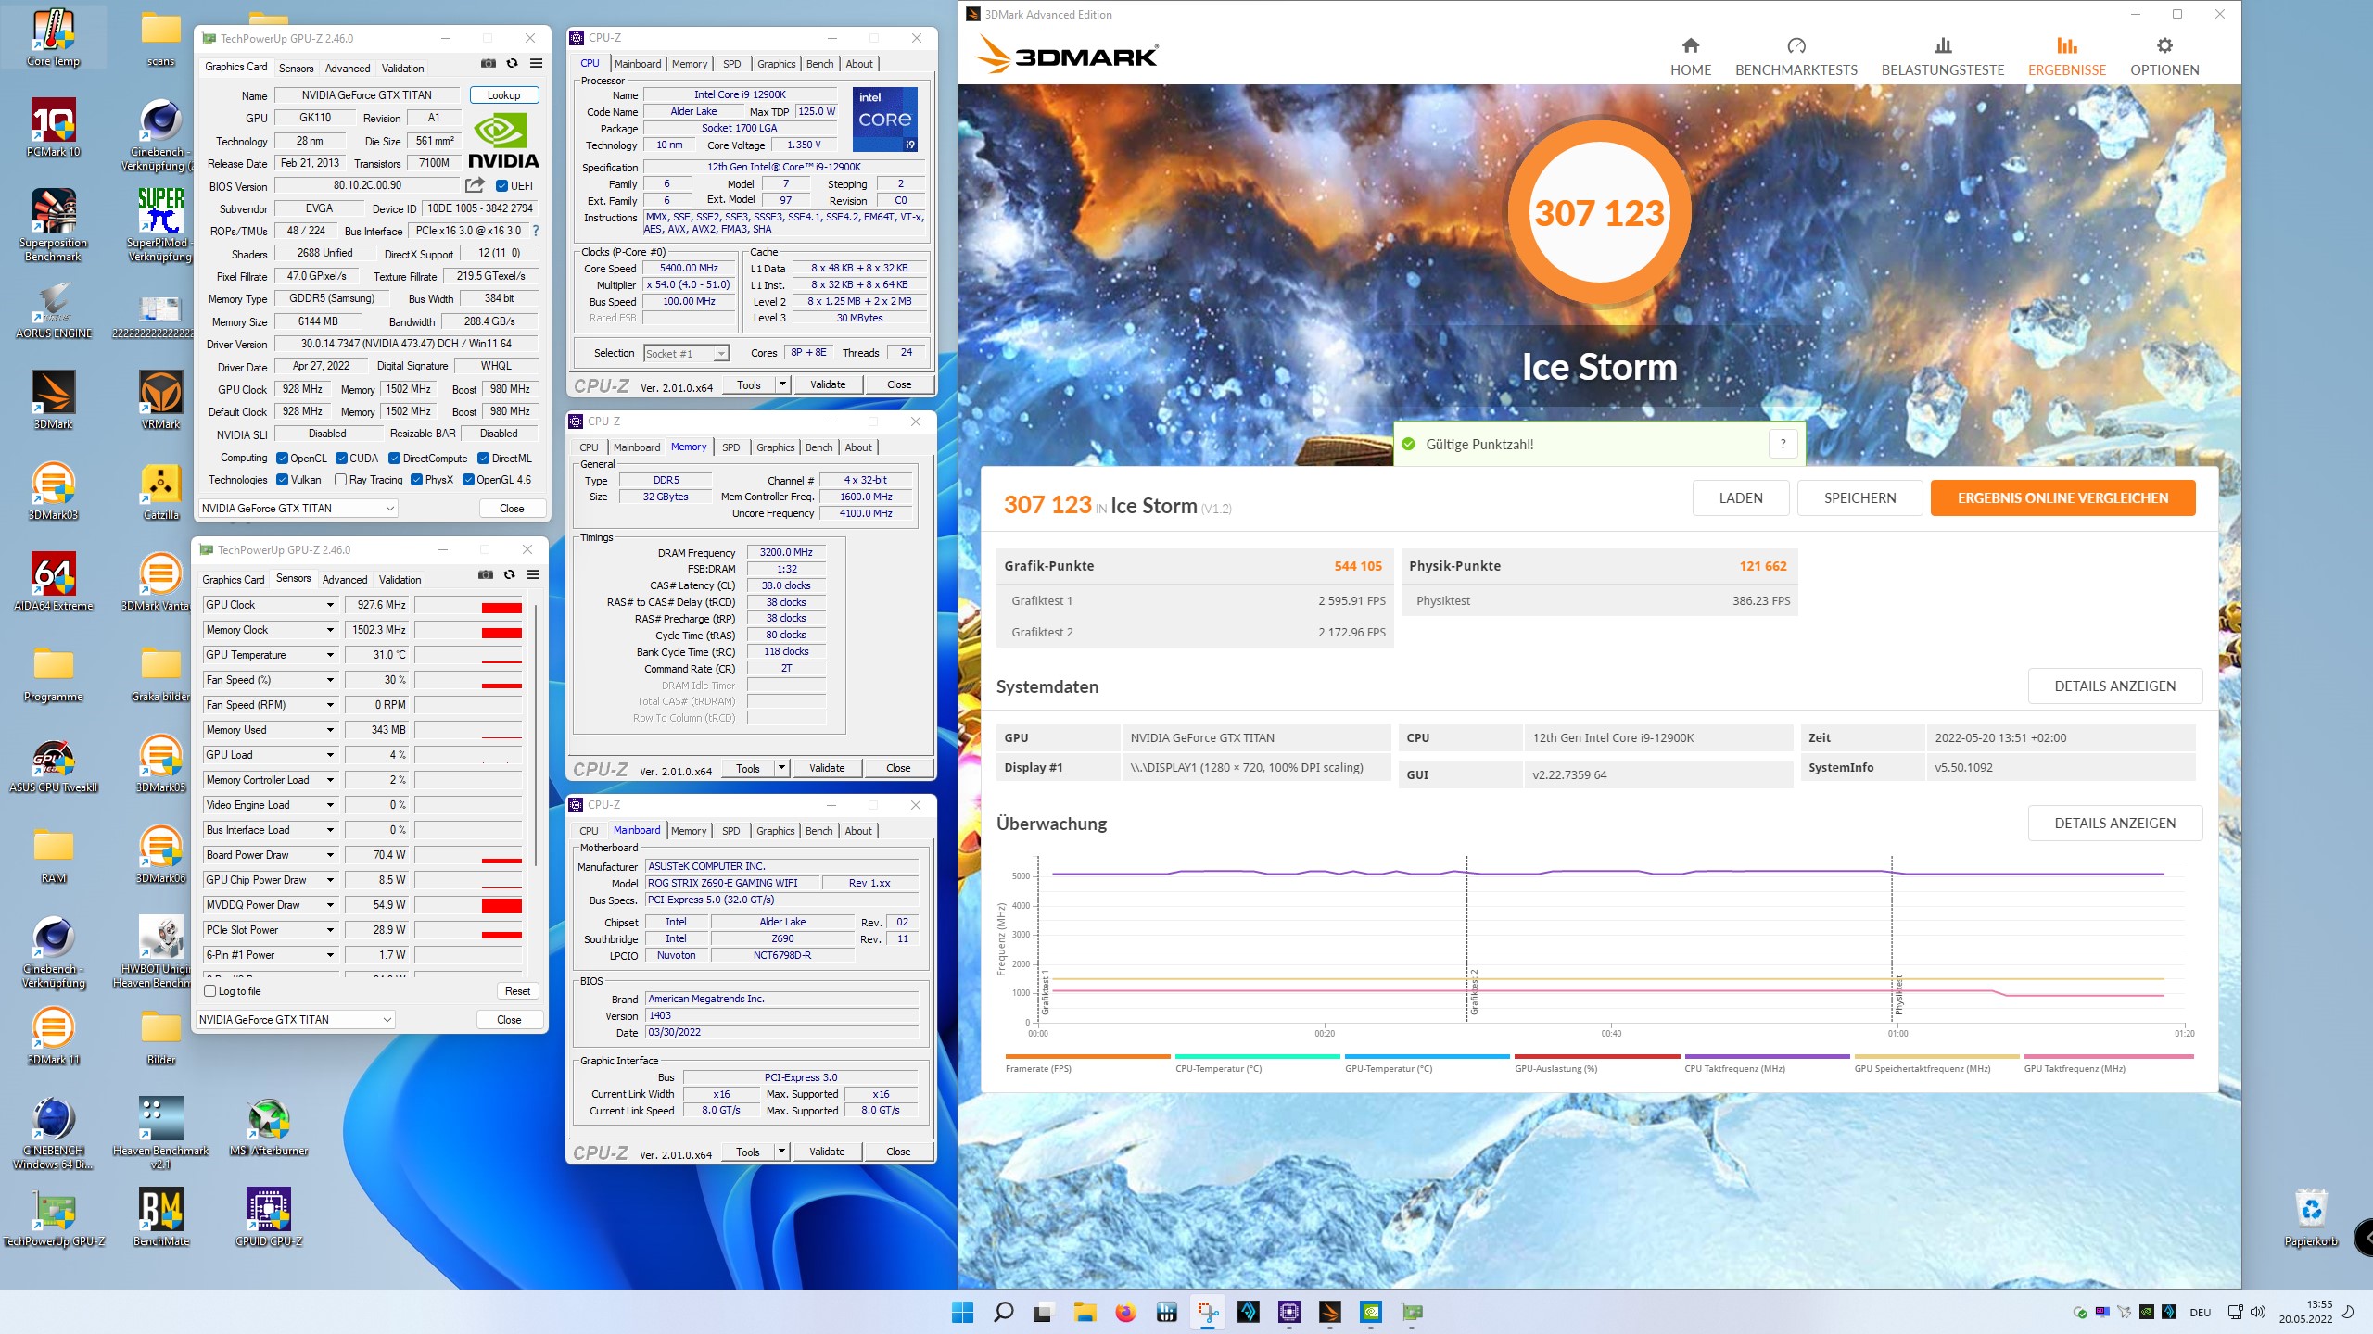Screen dimensions: 2373x1334
Task: Click the GPU-Z screenshot camera icon in Graphics Card window
Action: (x=488, y=63)
